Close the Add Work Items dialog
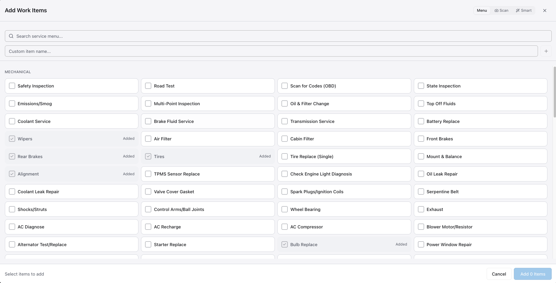This screenshot has width=556, height=283. tap(545, 11)
